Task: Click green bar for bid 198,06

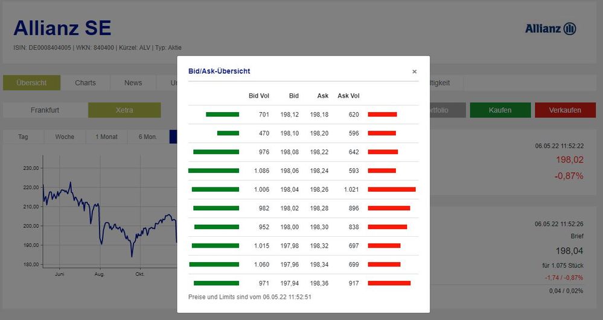Action: 214,171
